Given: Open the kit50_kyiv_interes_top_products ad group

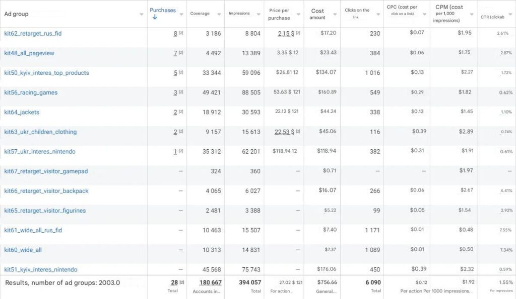Looking at the screenshot, I should pyautogui.click(x=46, y=73).
